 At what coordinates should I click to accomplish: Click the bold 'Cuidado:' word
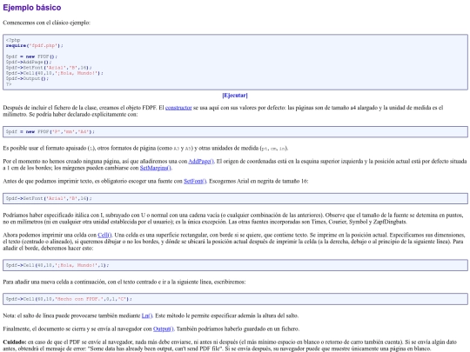tap(15, 342)
